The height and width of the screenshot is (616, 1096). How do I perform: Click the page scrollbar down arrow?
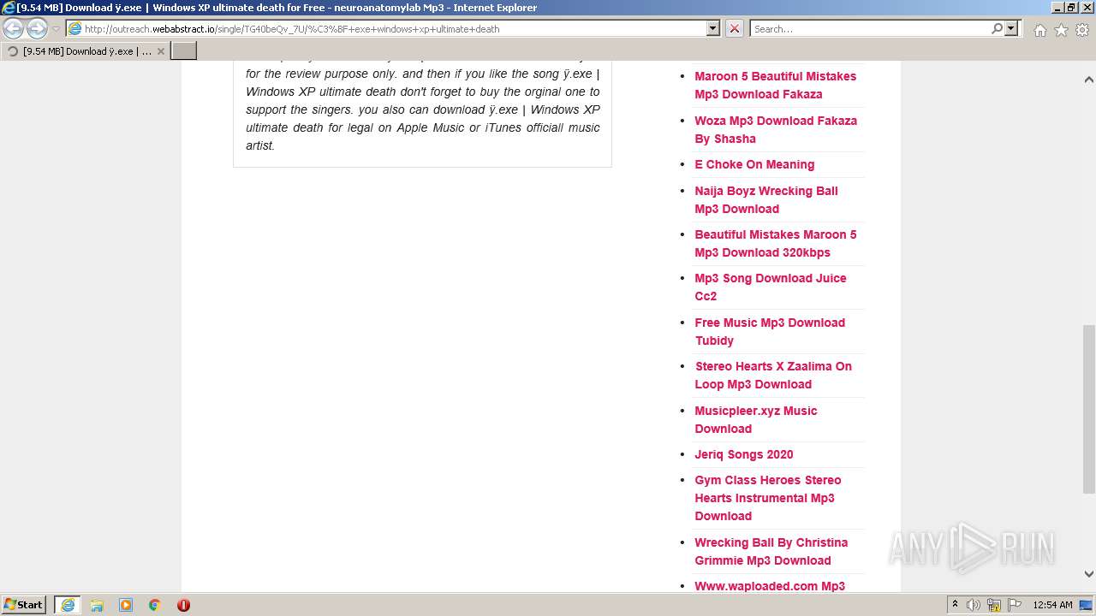pos(1088,574)
